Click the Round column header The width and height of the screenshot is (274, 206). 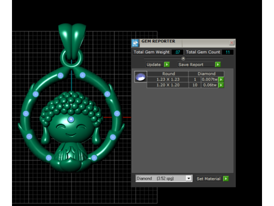point(168,74)
